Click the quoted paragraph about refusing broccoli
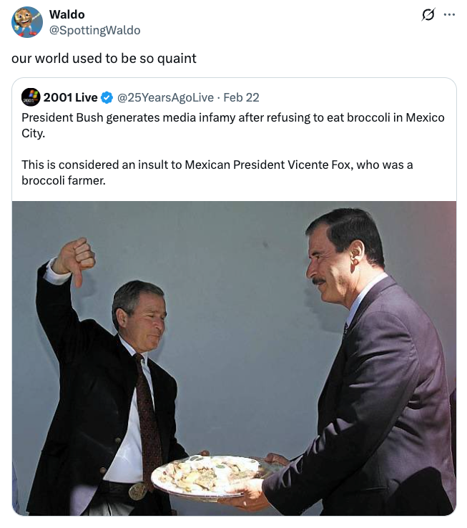This screenshot has width=467, height=528. tap(215, 117)
